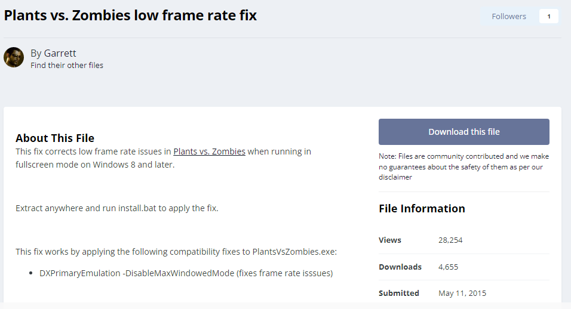Click the submitted date May 11, 2015
571x309 pixels.
pyautogui.click(x=462, y=293)
